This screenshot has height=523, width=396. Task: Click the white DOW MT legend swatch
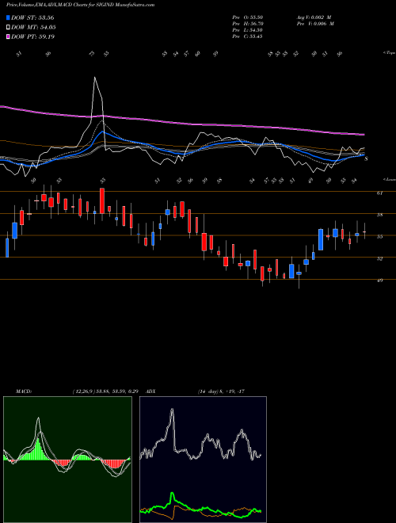pos(8,28)
